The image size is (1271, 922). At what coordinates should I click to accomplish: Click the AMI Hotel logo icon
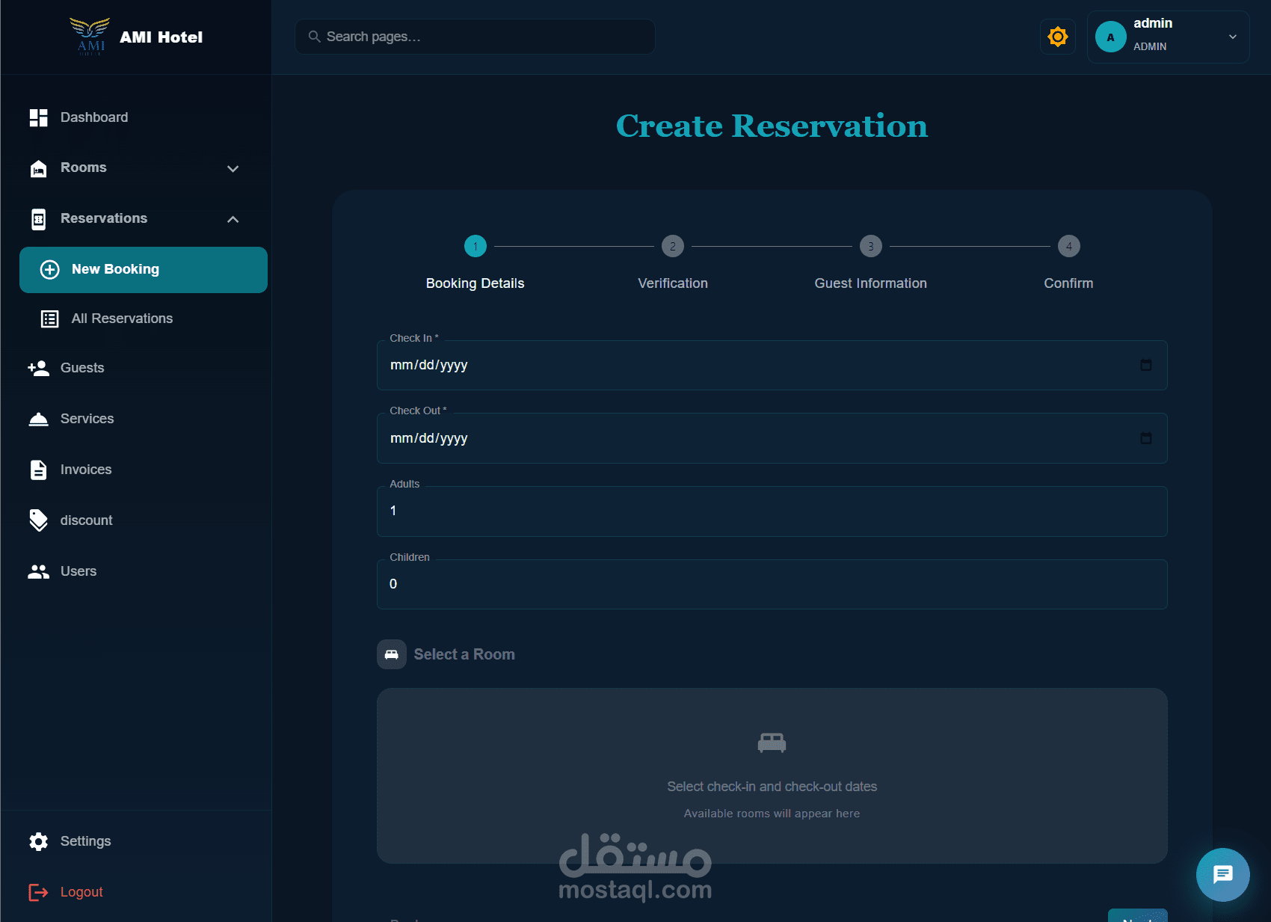(x=90, y=37)
